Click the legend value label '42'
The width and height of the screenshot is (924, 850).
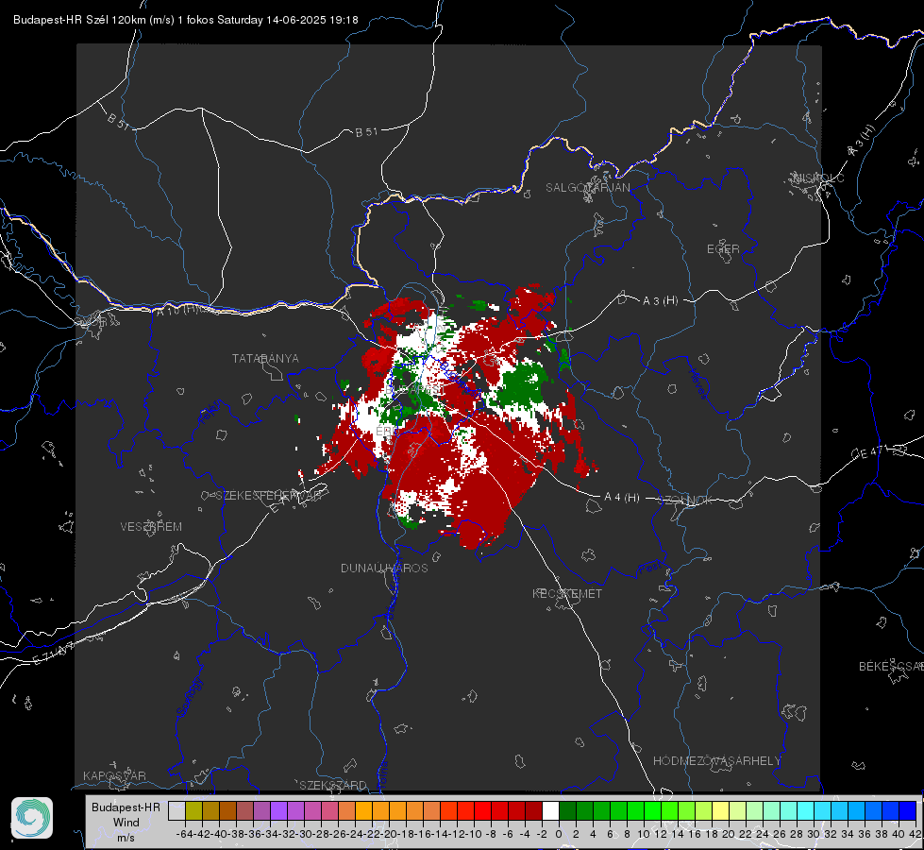click(916, 834)
